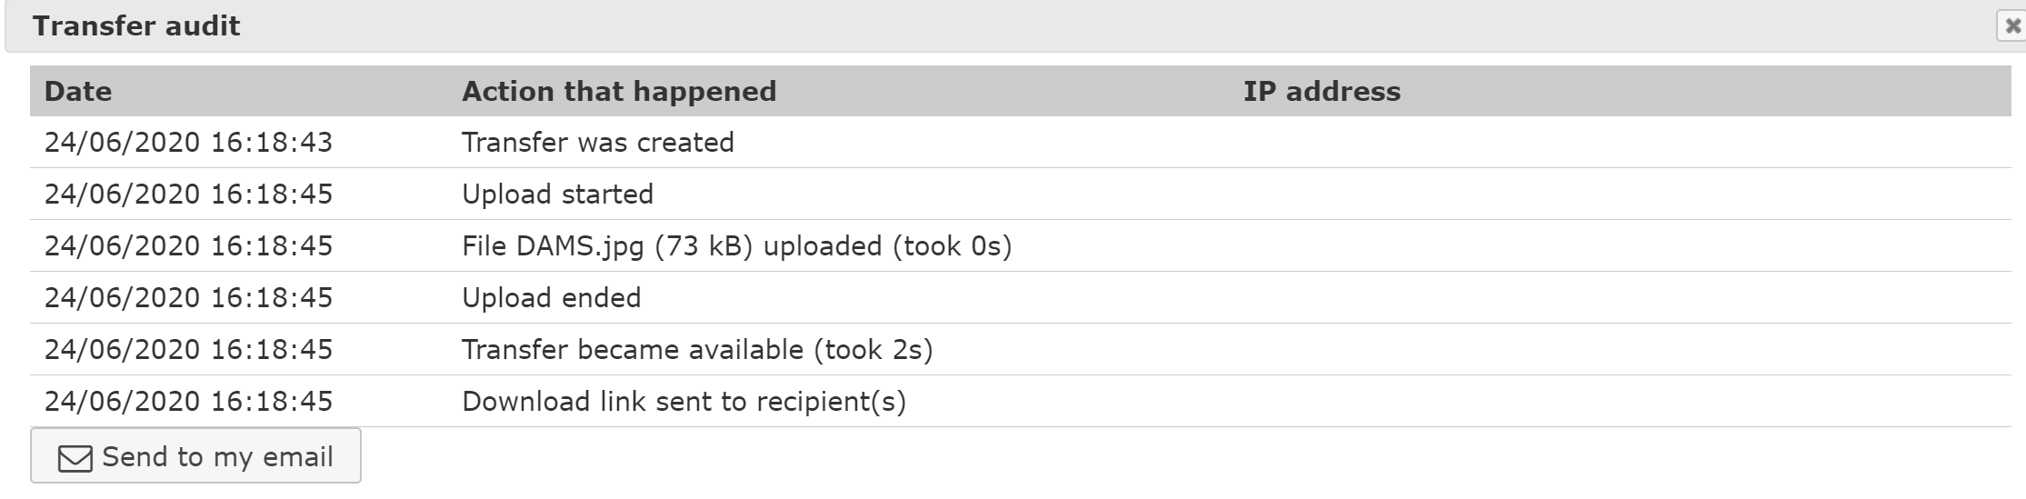Click the timestamp beside Upload started
This screenshot has height=499, width=2026.
coord(188,195)
